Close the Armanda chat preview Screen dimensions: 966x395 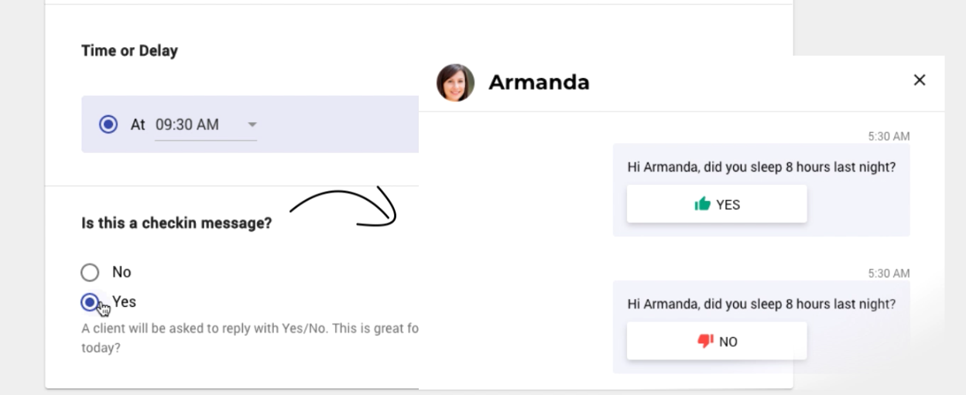(x=920, y=80)
